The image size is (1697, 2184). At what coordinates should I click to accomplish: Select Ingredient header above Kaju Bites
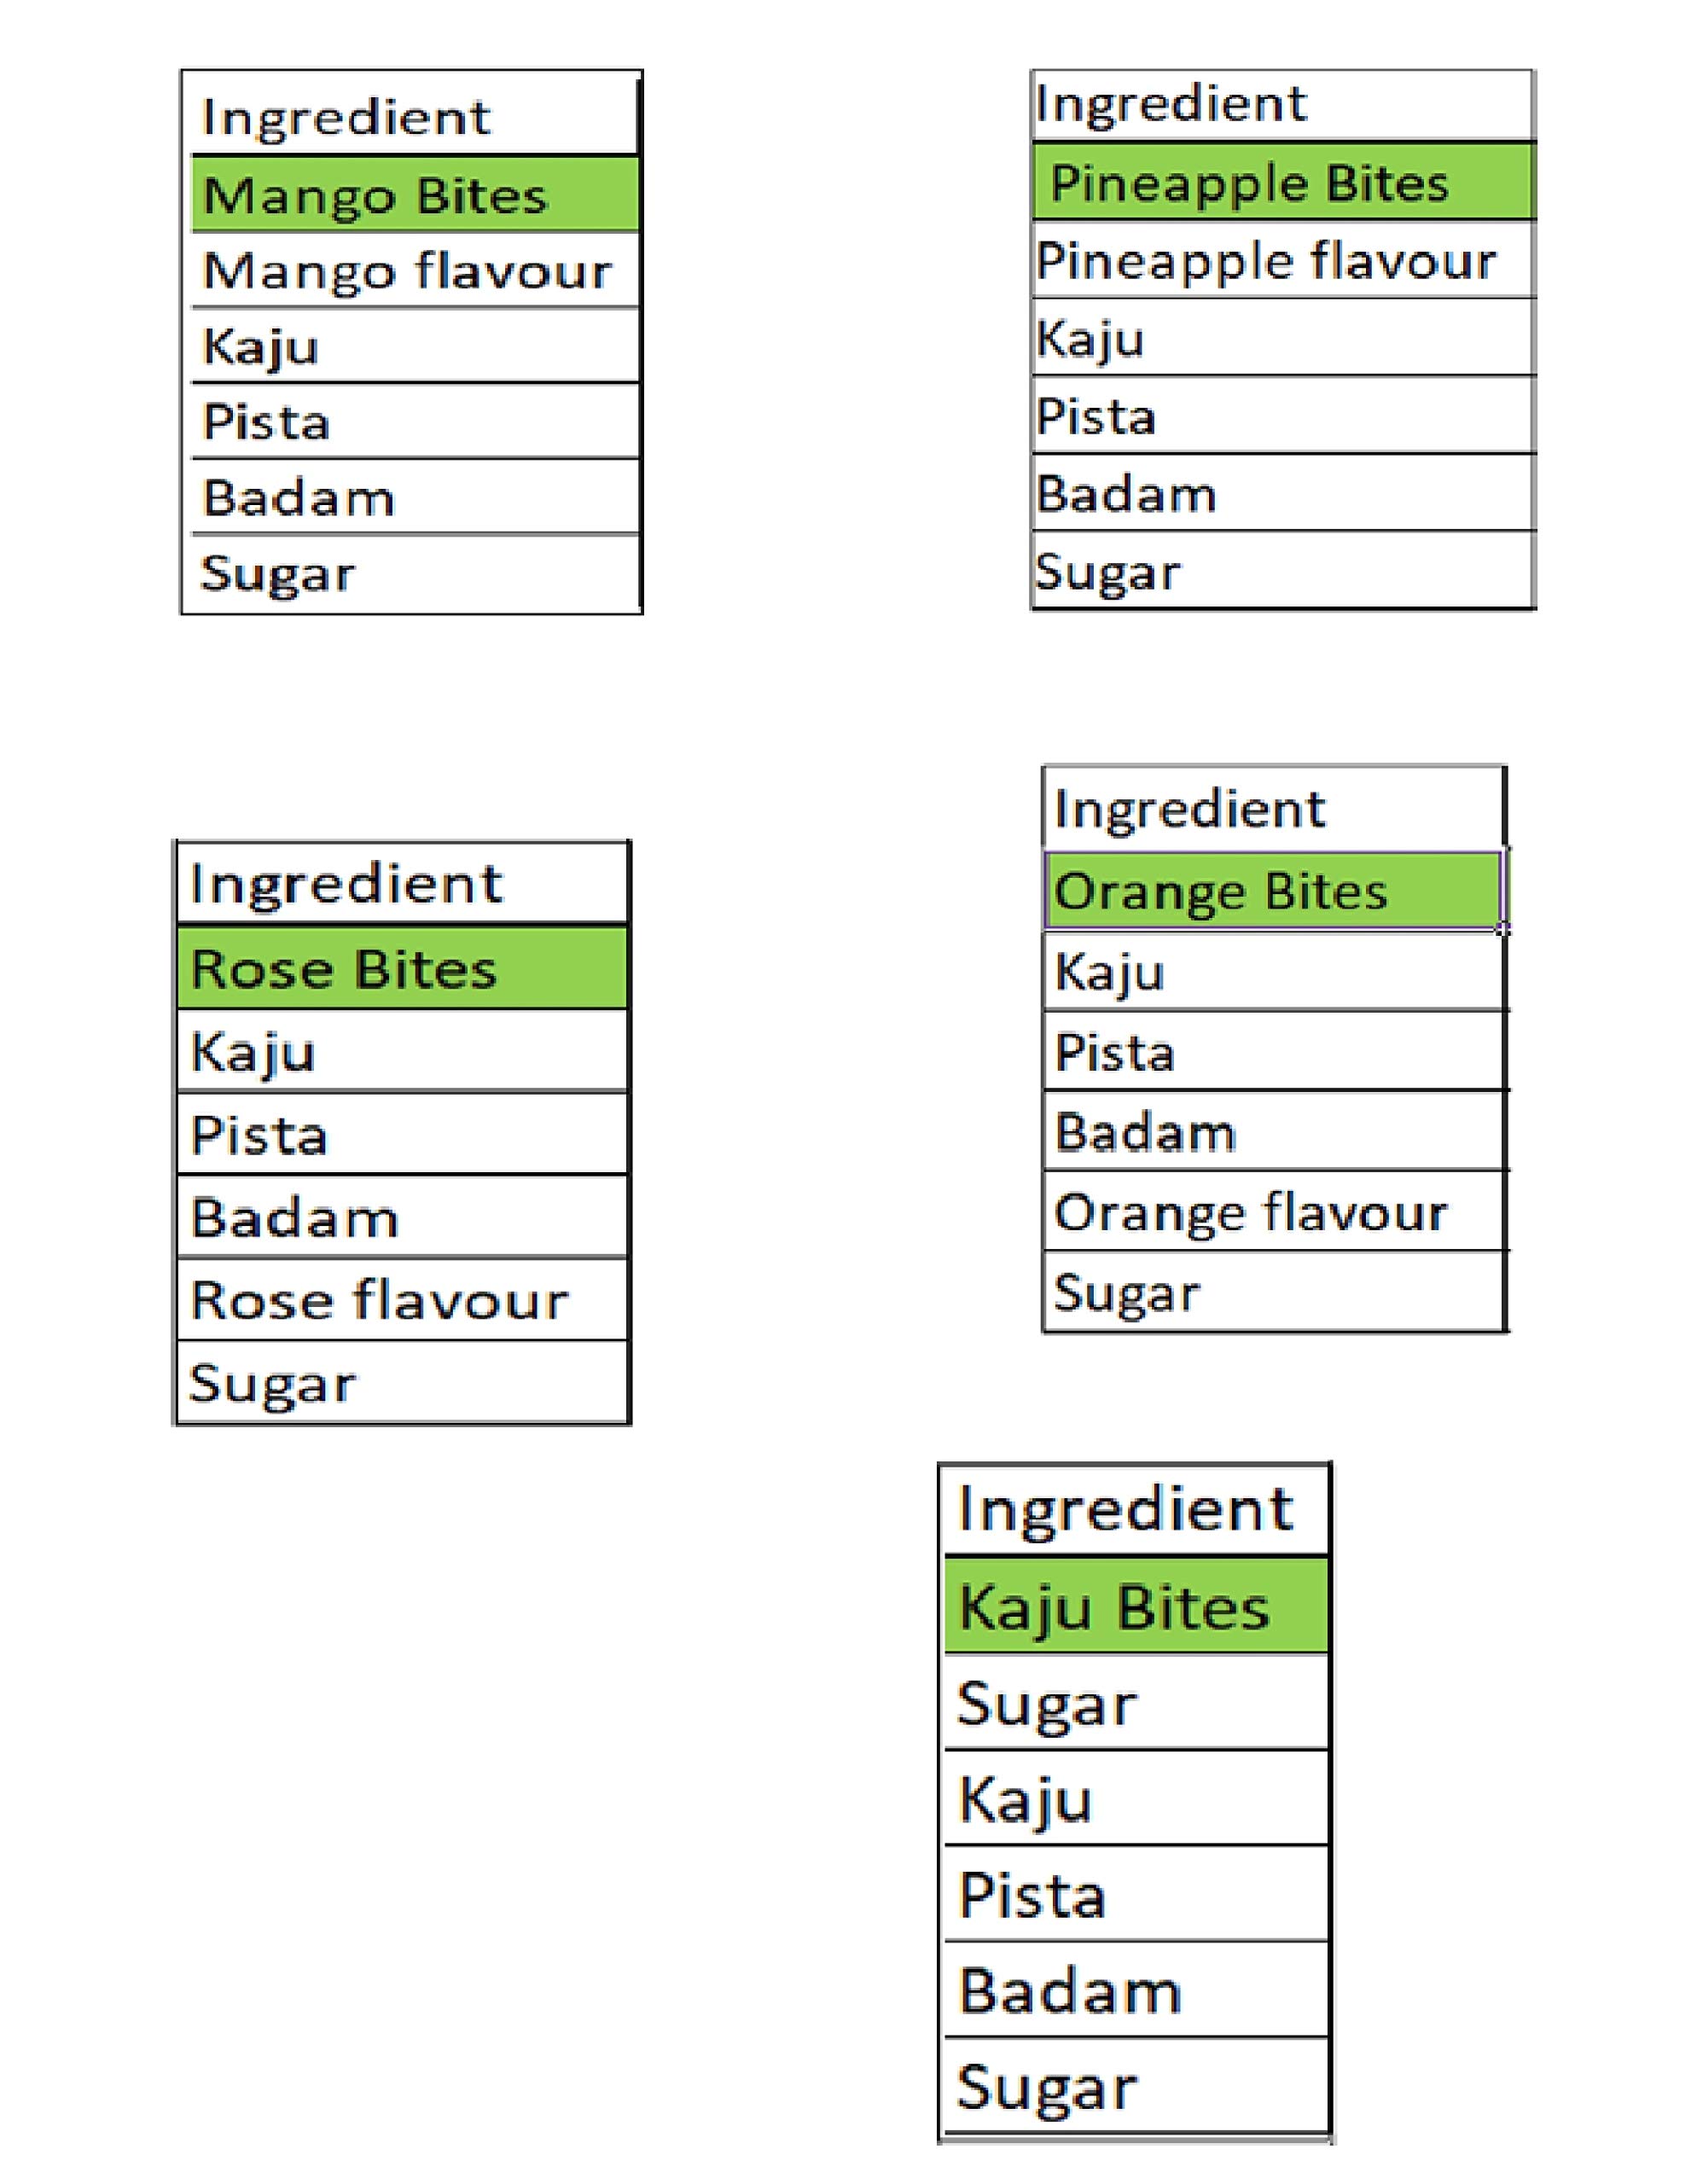1135,1509
